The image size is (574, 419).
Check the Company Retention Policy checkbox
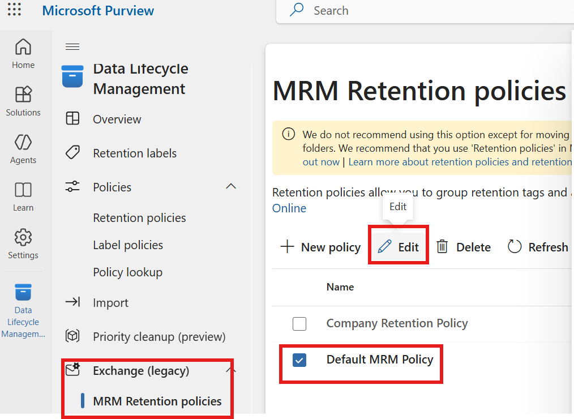point(299,323)
